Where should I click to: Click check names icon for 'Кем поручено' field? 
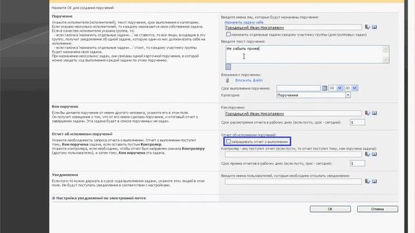coord(368,113)
